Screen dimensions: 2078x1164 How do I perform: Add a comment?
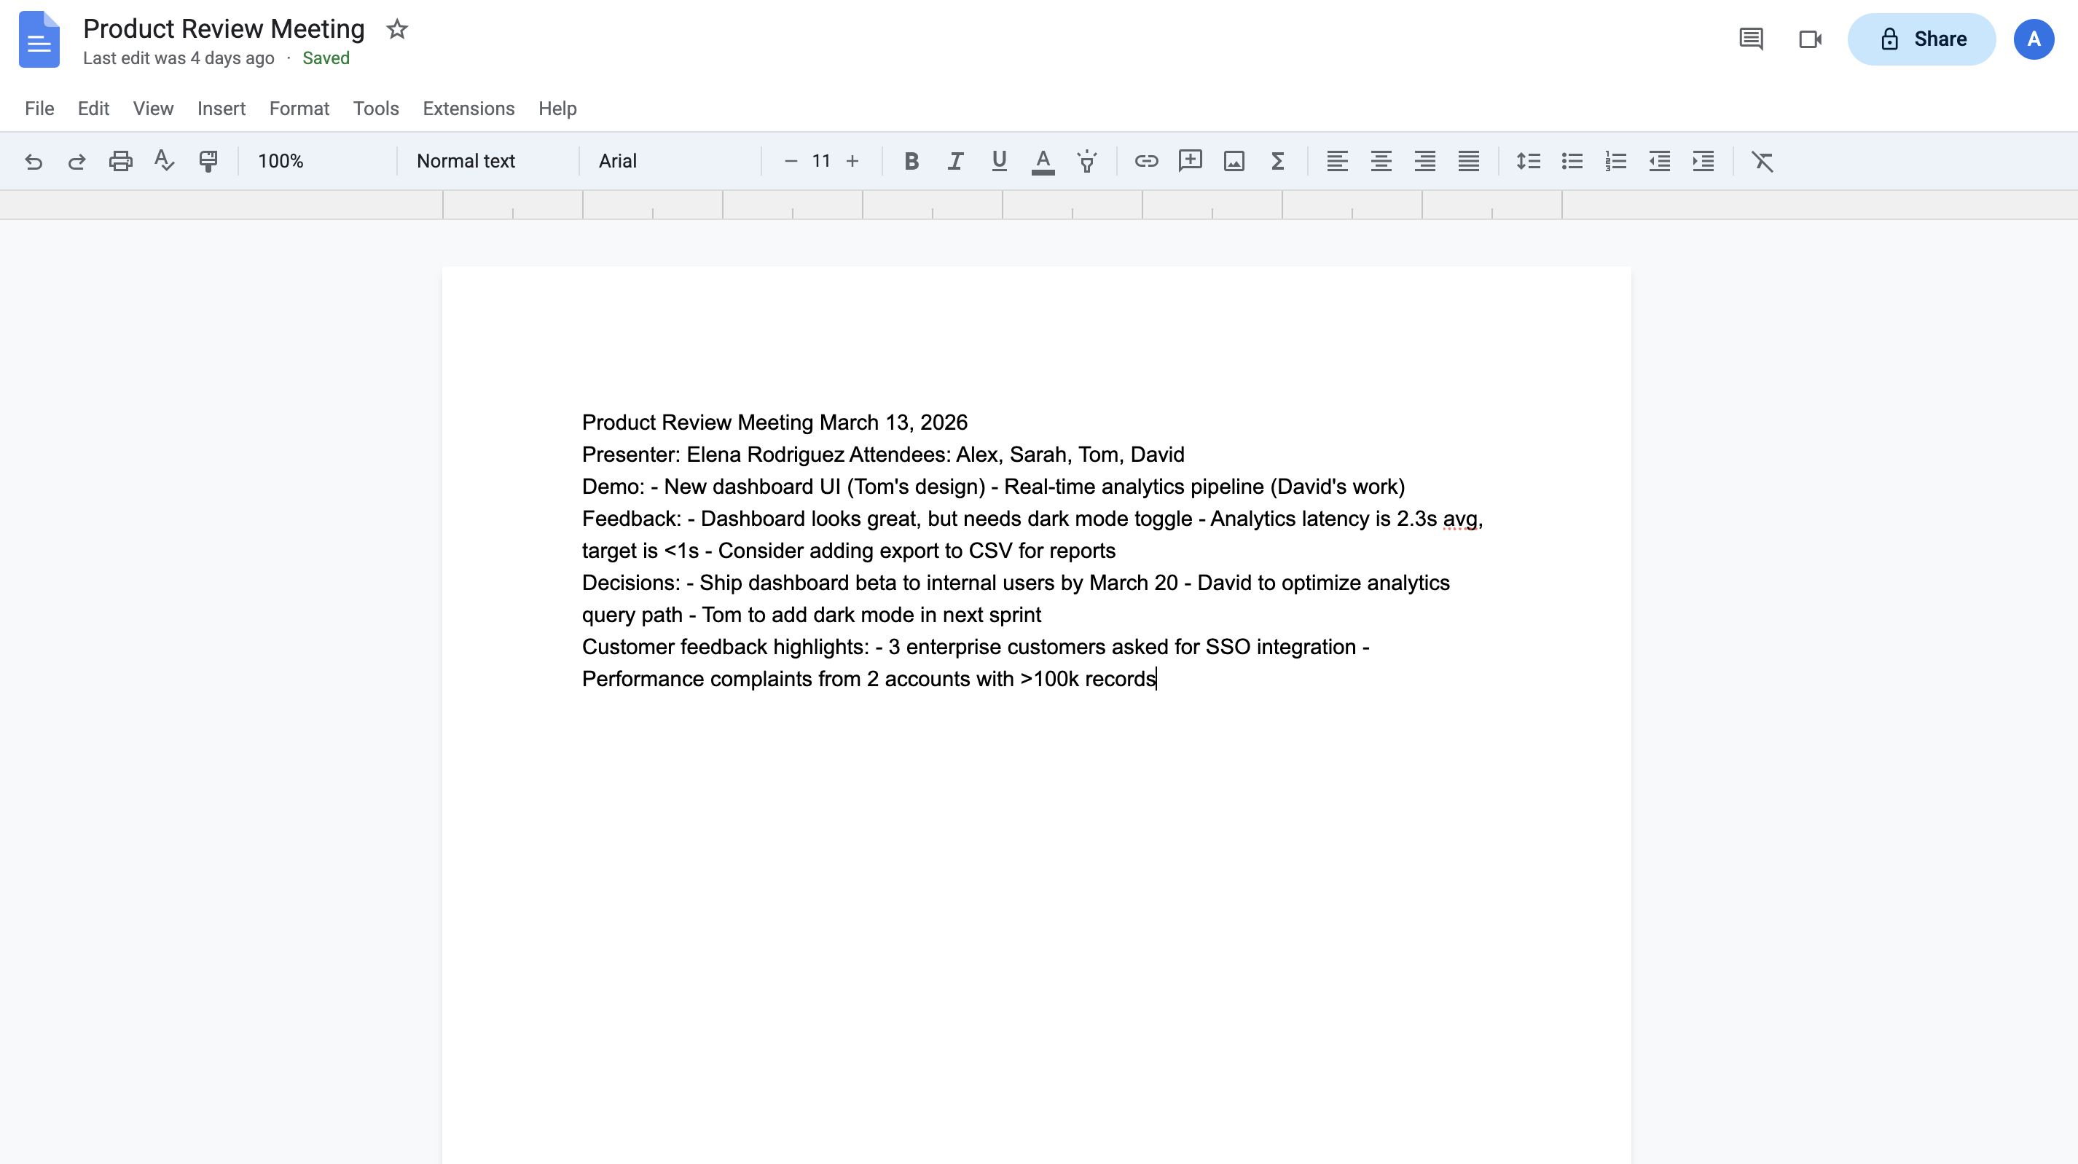1191,160
